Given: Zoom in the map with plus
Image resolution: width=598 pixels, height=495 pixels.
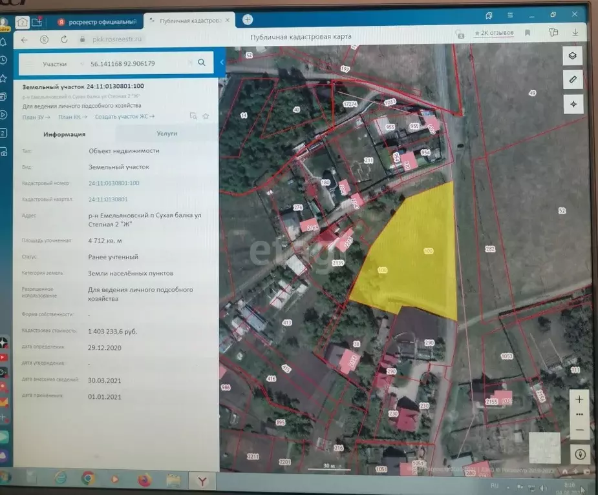Looking at the screenshot, I should pyautogui.click(x=579, y=399).
